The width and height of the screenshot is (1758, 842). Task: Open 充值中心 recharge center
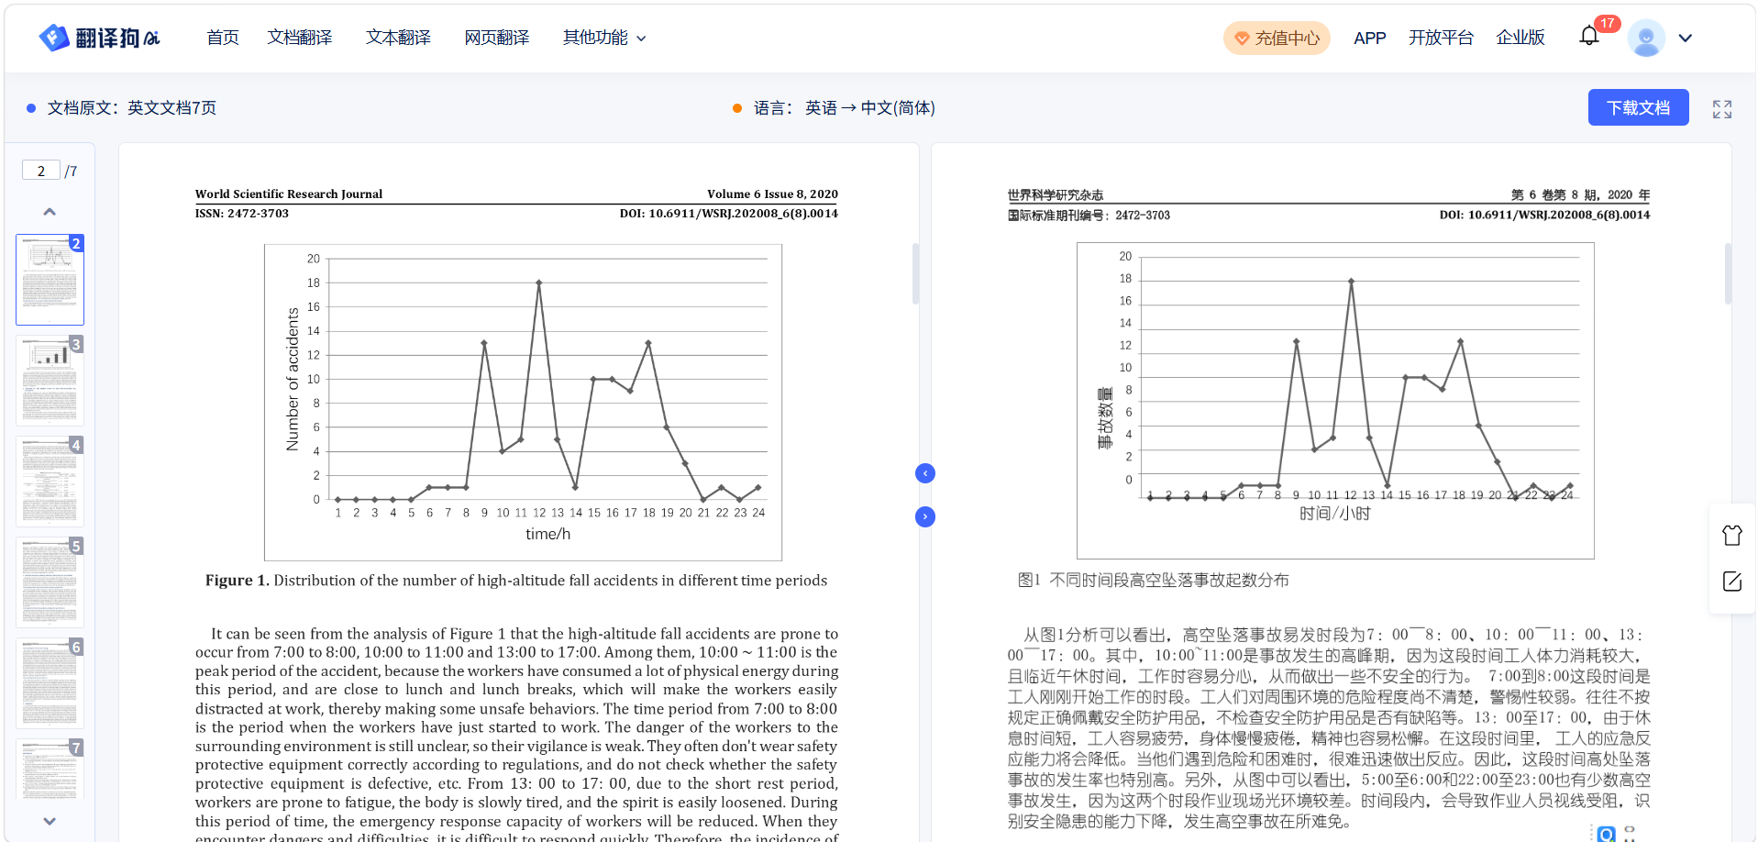pos(1277,38)
